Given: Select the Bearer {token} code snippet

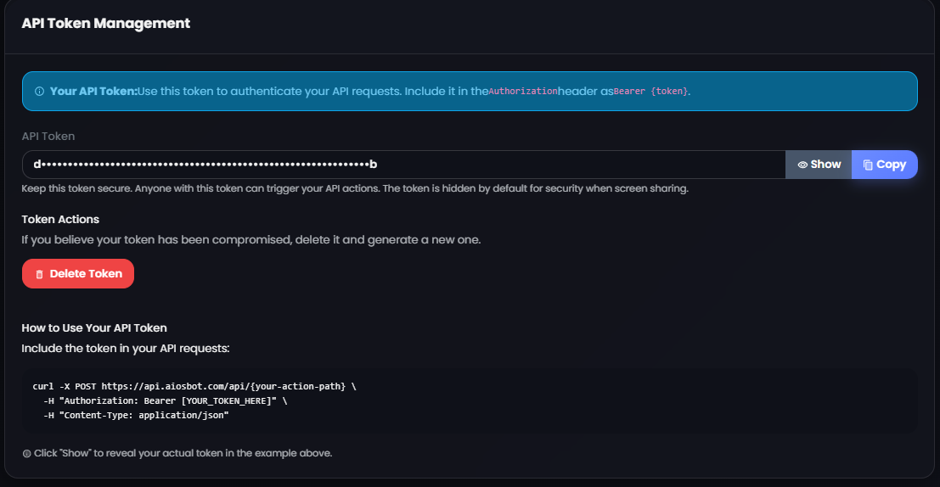Looking at the screenshot, I should tap(650, 91).
